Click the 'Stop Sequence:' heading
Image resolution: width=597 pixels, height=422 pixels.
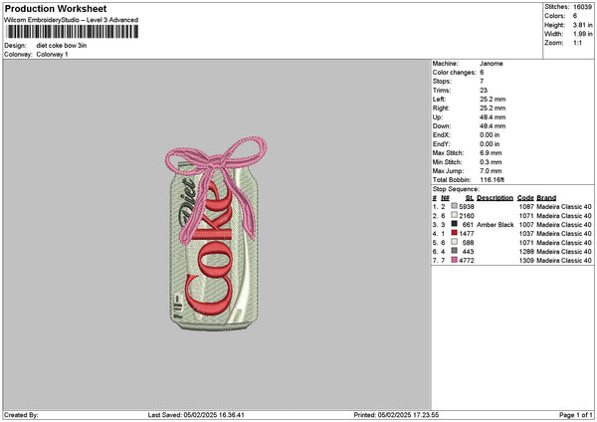456,189
